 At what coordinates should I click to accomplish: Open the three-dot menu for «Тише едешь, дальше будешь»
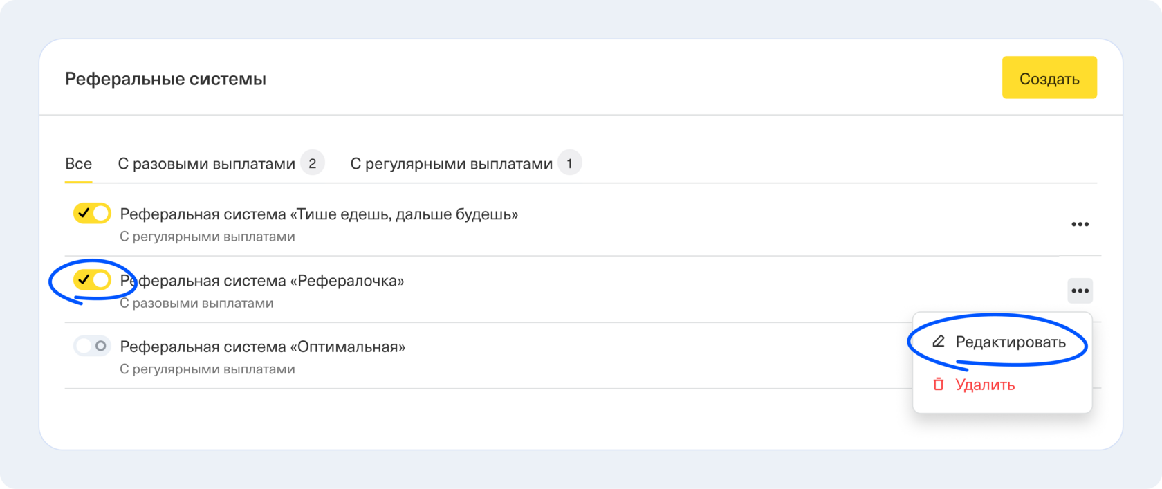pos(1080,224)
